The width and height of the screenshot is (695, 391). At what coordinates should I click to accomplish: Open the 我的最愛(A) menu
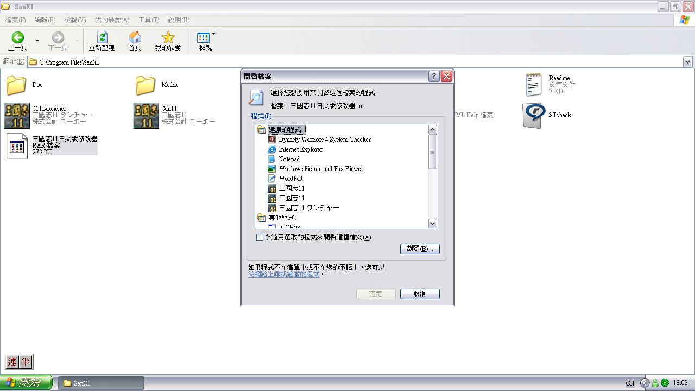coord(112,20)
